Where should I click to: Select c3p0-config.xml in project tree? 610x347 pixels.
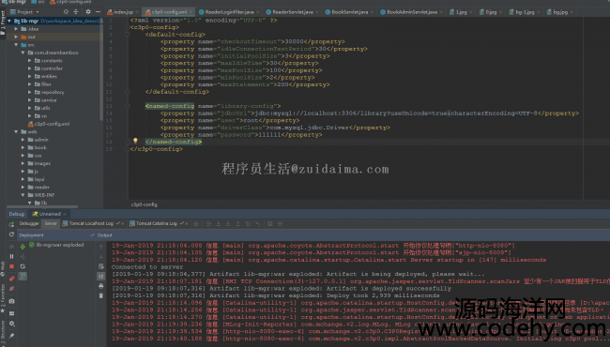(x=49, y=124)
